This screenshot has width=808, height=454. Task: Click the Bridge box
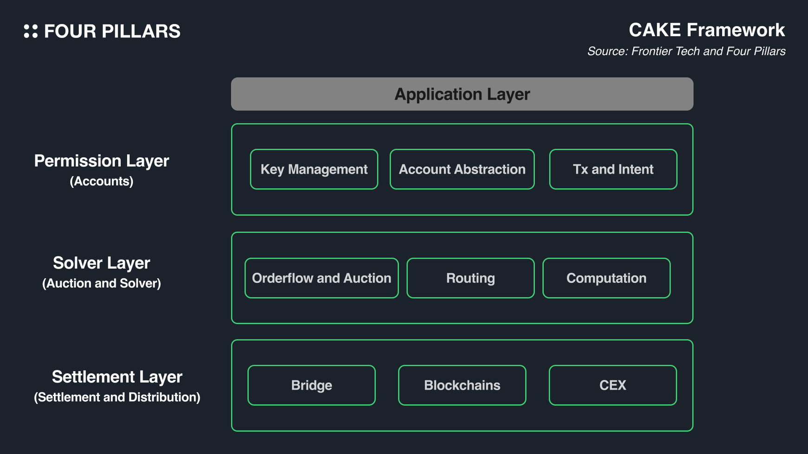[x=311, y=385]
